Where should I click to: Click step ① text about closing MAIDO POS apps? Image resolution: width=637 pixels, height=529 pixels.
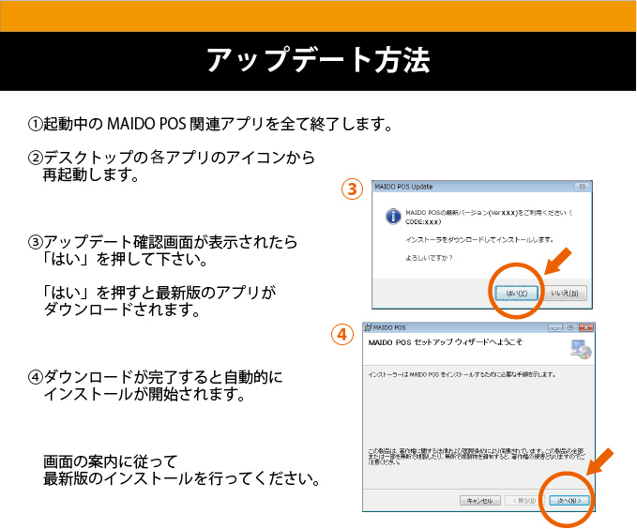click(x=210, y=124)
